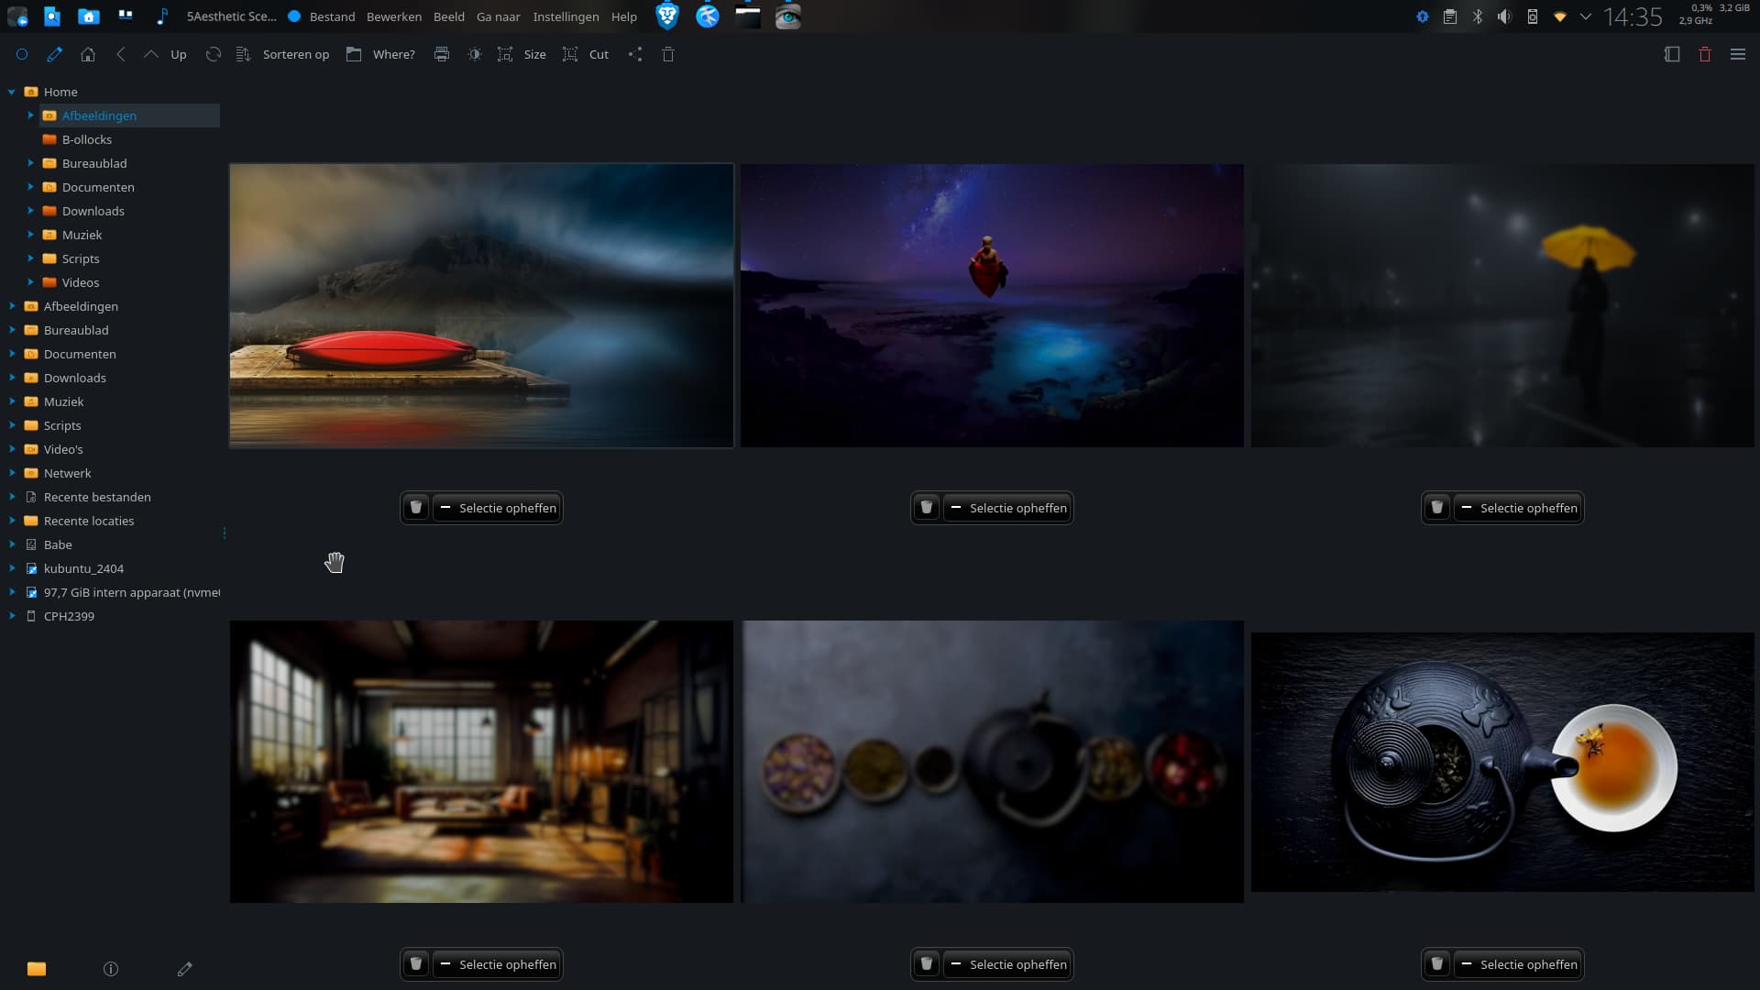Expand the Bureaublad folder under Home
The height and width of the screenshot is (990, 1760).
pos(30,163)
